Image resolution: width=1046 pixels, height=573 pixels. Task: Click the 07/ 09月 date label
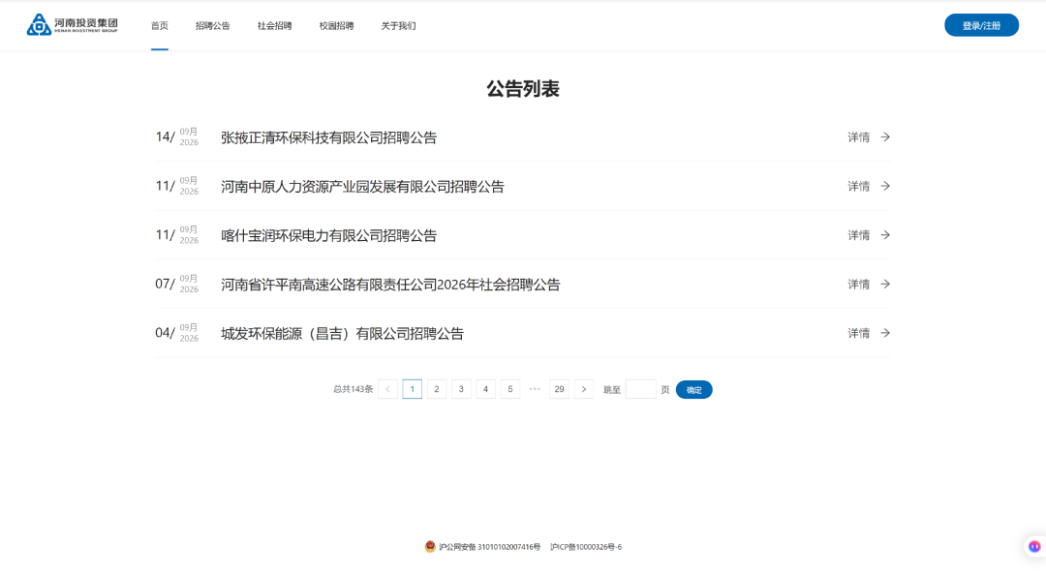click(x=177, y=285)
